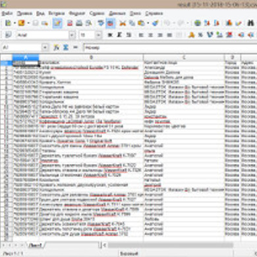This screenshot has width=257, height=257.
Task: Apply Percent number format icon
Action: pos(200,35)
